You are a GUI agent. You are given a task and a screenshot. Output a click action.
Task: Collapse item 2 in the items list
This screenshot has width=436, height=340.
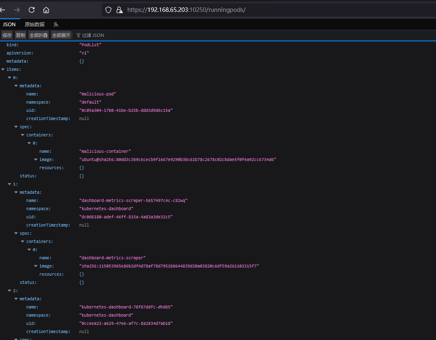tap(9, 290)
